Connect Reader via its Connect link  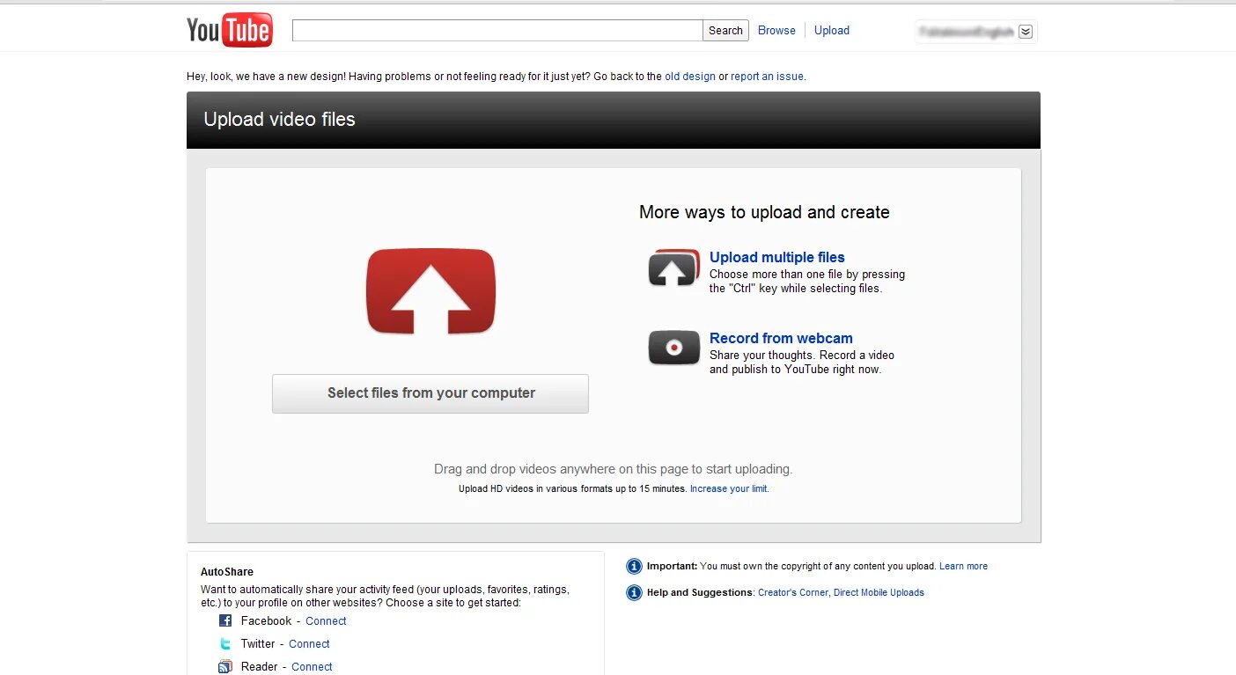coord(312,666)
